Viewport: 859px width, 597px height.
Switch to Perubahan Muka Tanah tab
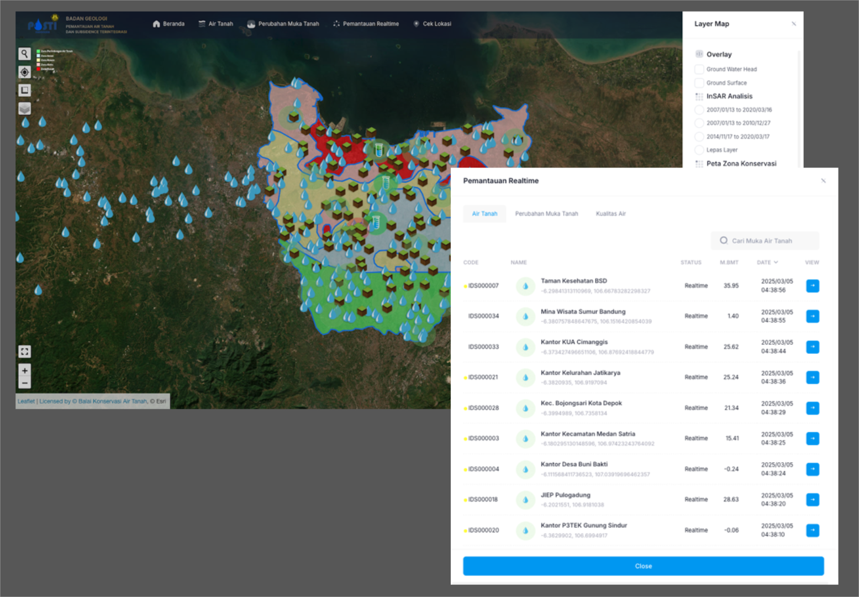coord(546,214)
